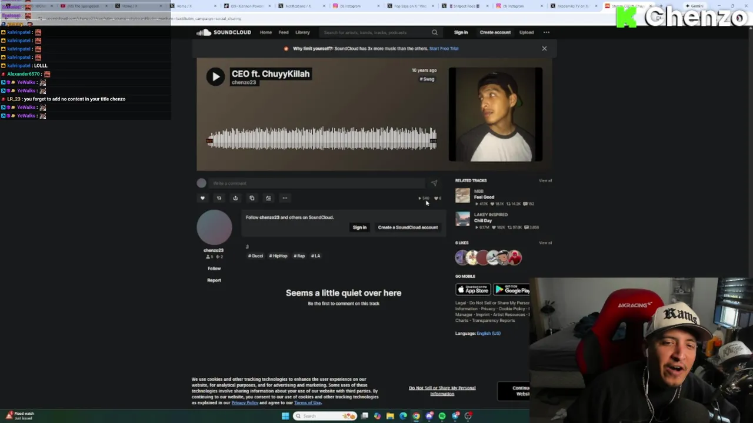Image resolution: width=753 pixels, height=423 pixels.
Task: Click the Download on the App Store badge
Action: (x=473, y=290)
